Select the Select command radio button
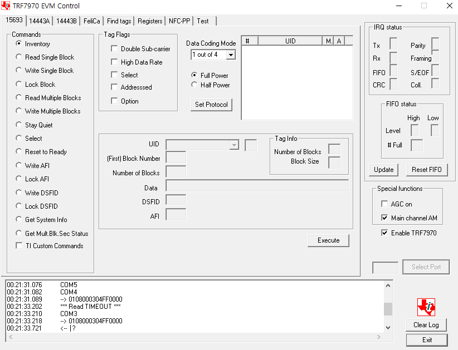Screen dimensions: 458x350 pos(19,138)
